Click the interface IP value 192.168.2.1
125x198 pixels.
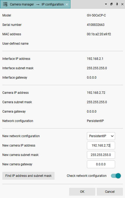95,59
